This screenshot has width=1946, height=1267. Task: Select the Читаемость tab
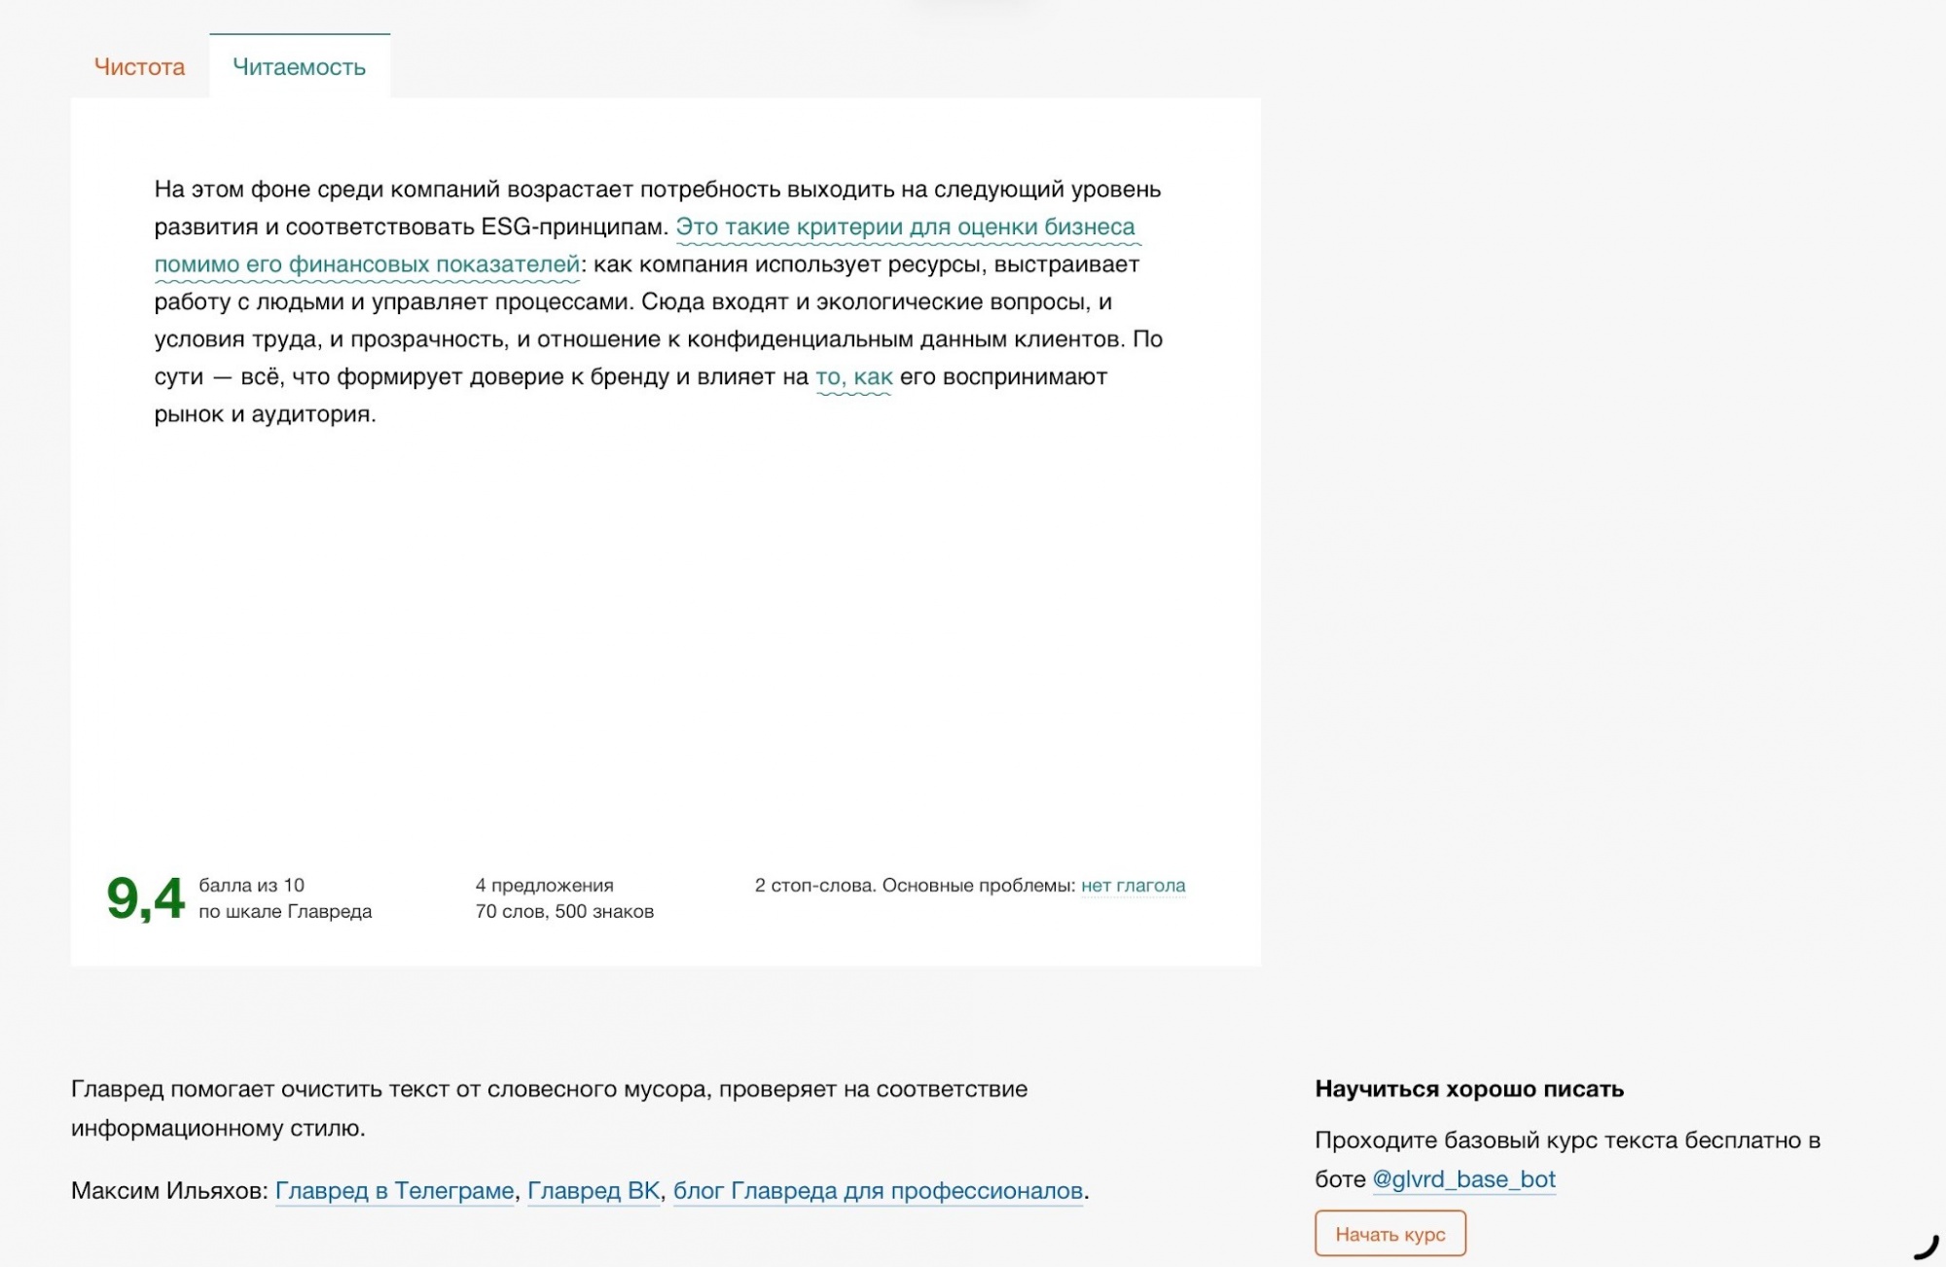pos(300,67)
